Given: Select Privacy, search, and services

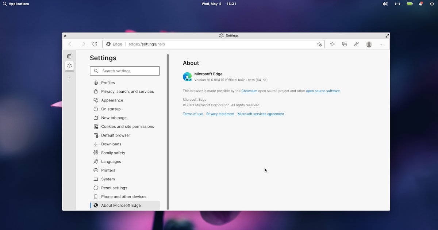Looking at the screenshot, I should [x=127, y=91].
